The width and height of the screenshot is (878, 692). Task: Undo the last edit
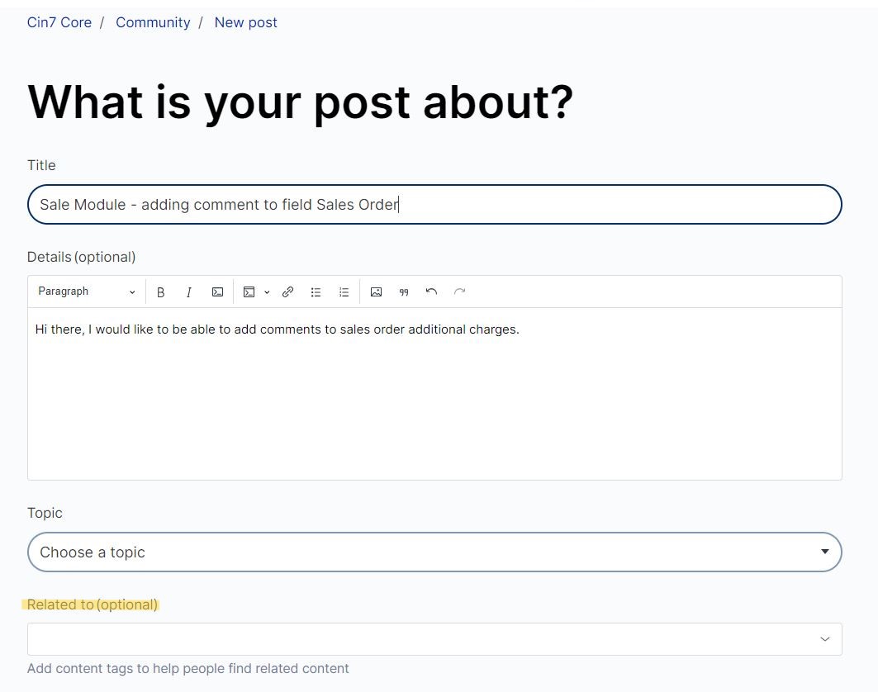point(431,292)
